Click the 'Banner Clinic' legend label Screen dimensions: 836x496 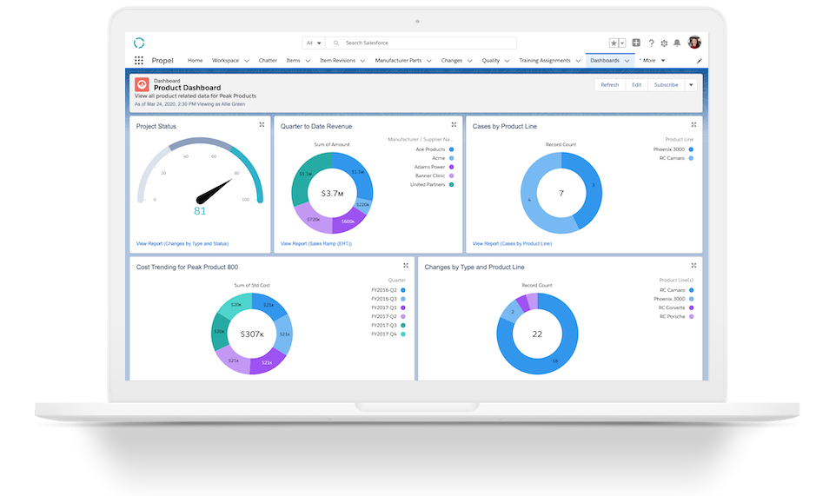coord(429,175)
